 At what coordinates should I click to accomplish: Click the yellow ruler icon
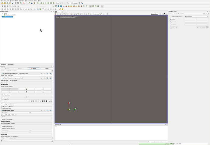tap(60, 9)
